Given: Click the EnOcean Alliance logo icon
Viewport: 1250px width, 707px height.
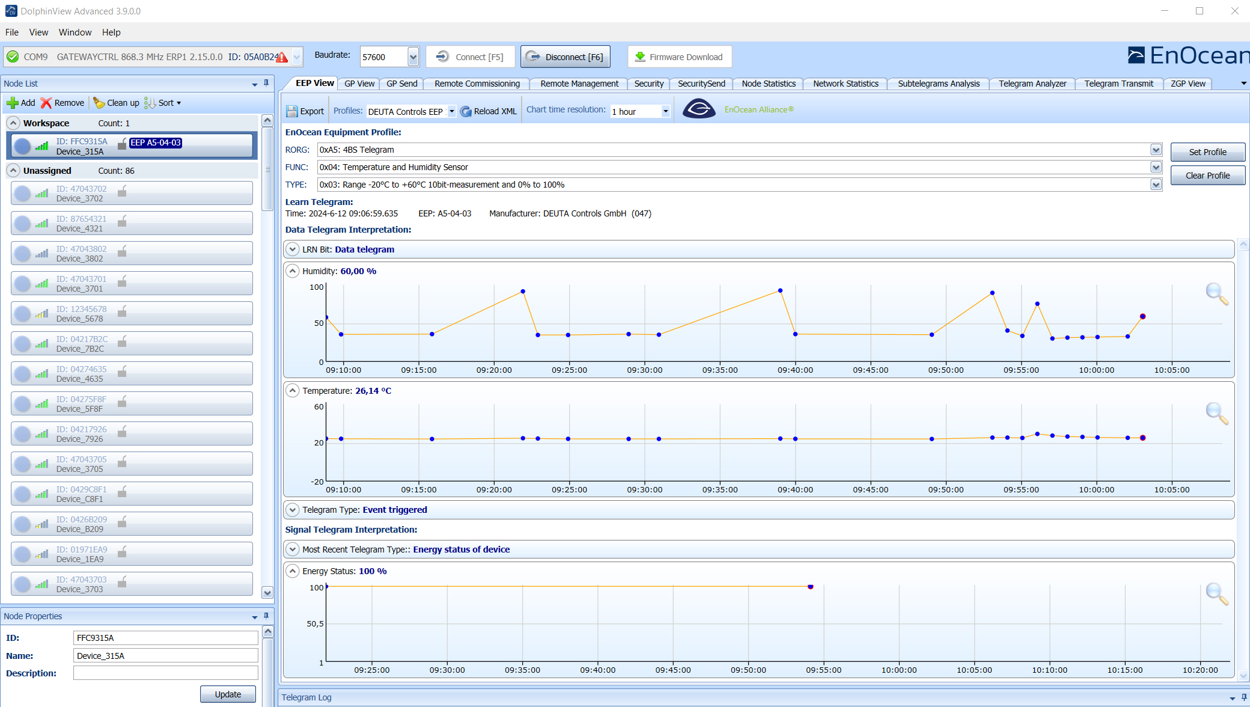Looking at the screenshot, I should [699, 109].
